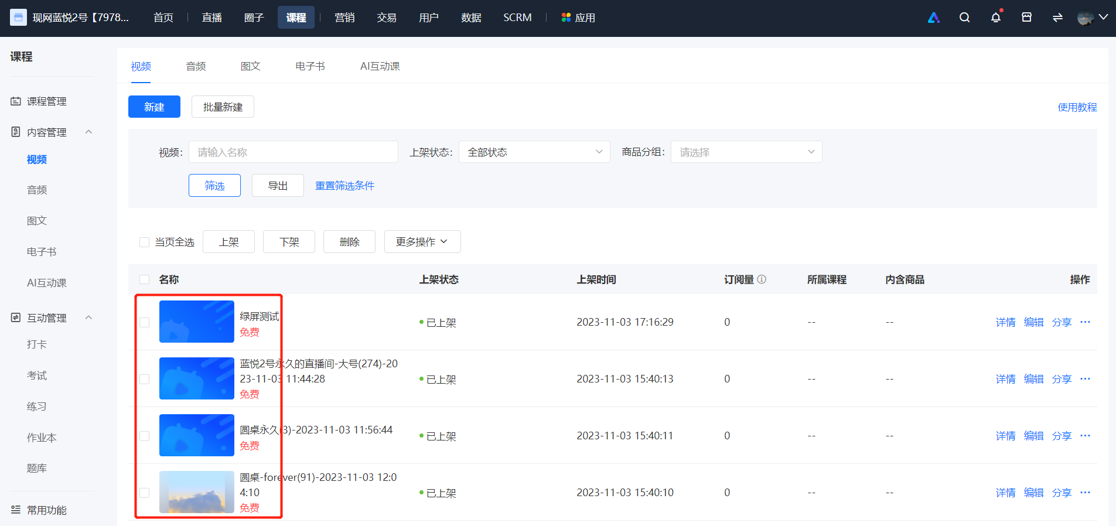Open the 上架状态 全部状态 dropdown
The image size is (1116, 526).
pos(534,152)
